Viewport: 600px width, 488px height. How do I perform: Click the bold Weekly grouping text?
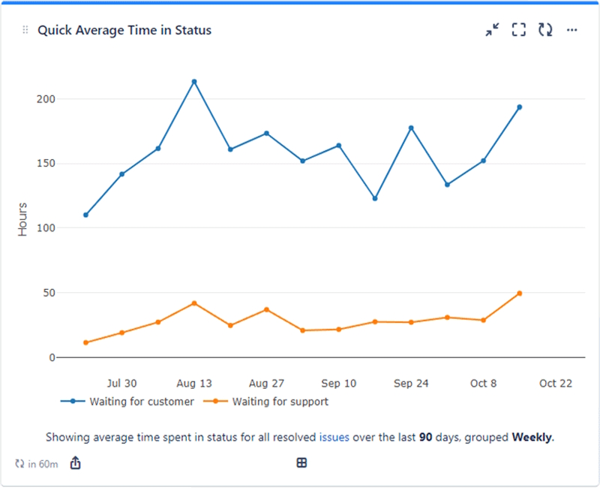(532, 437)
